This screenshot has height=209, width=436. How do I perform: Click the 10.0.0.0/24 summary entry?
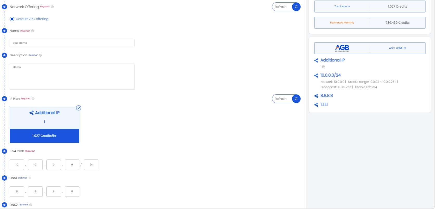pos(331,75)
